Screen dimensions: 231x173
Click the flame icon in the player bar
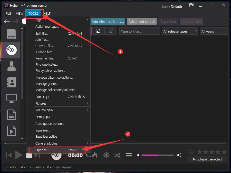95,155
